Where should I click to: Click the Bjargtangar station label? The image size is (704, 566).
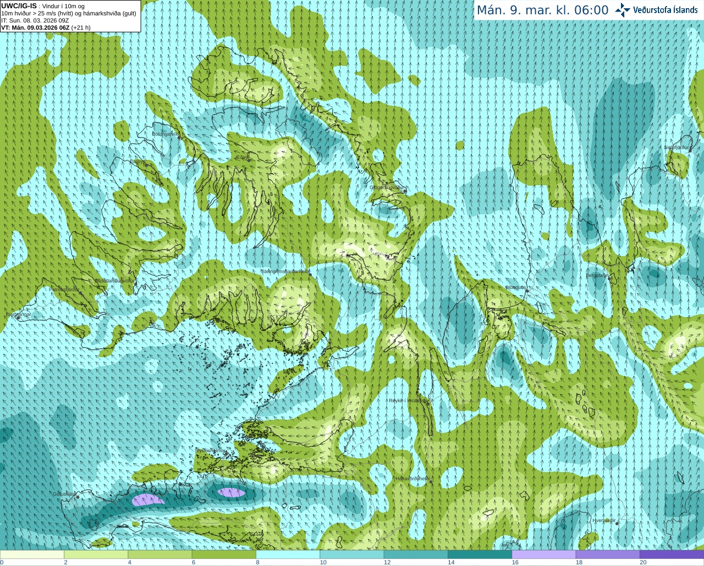point(18,314)
